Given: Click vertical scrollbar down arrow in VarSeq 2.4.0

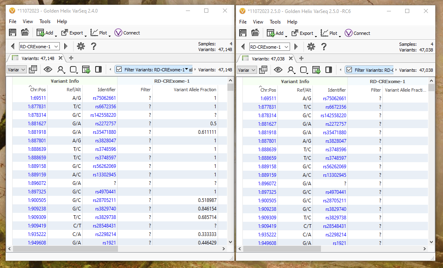Looking at the screenshot, I should click(x=230, y=242).
